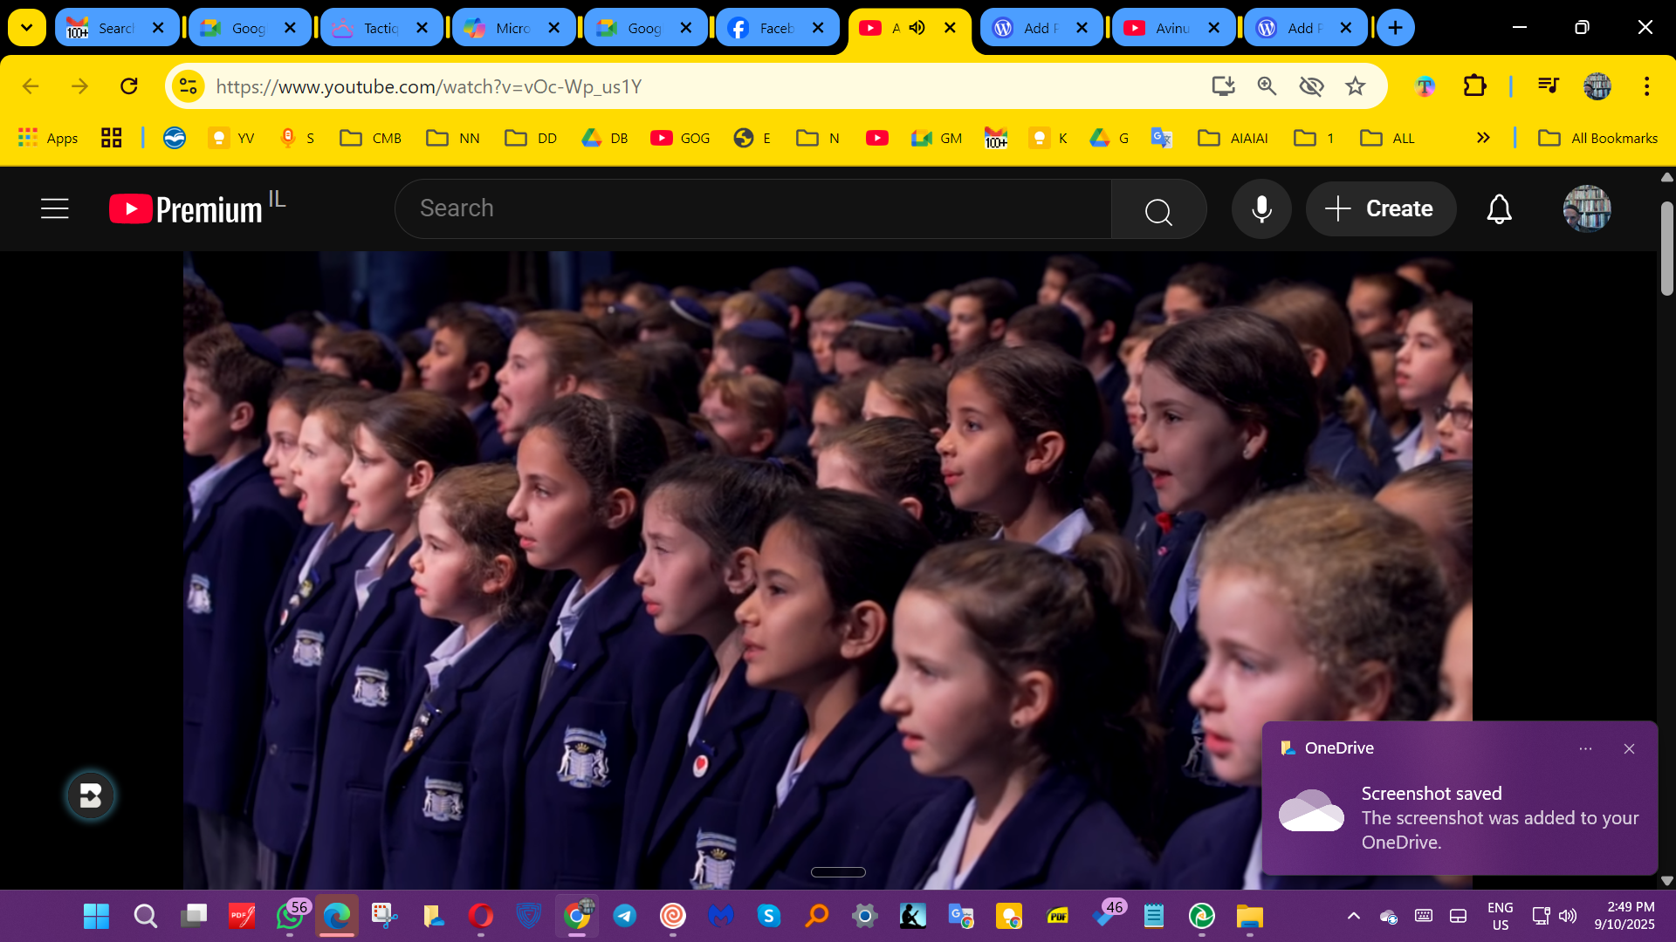Open YouTube notifications bell
Screen dimensions: 1676x942
pyautogui.click(x=1499, y=209)
